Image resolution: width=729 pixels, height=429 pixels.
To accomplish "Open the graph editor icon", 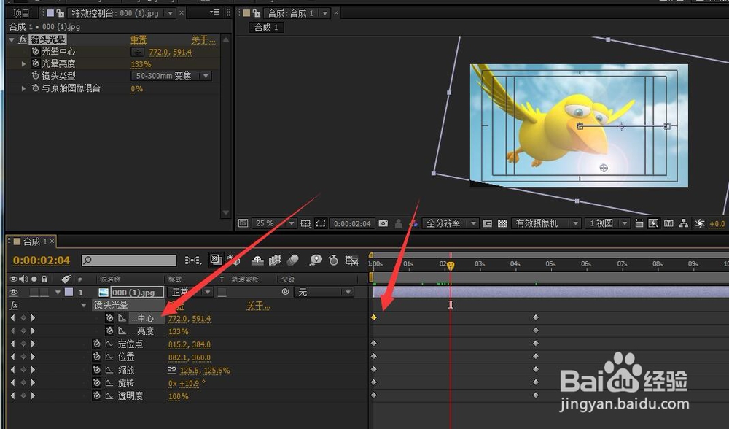I will [351, 260].
